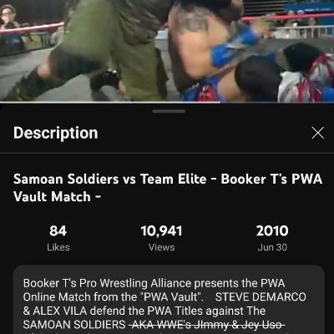
Task: Click the Jun 30 upload date
Action: tap(272, 247)
